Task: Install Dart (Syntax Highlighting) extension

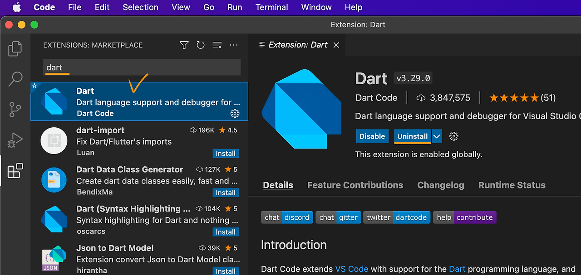Action: [226, 232]
